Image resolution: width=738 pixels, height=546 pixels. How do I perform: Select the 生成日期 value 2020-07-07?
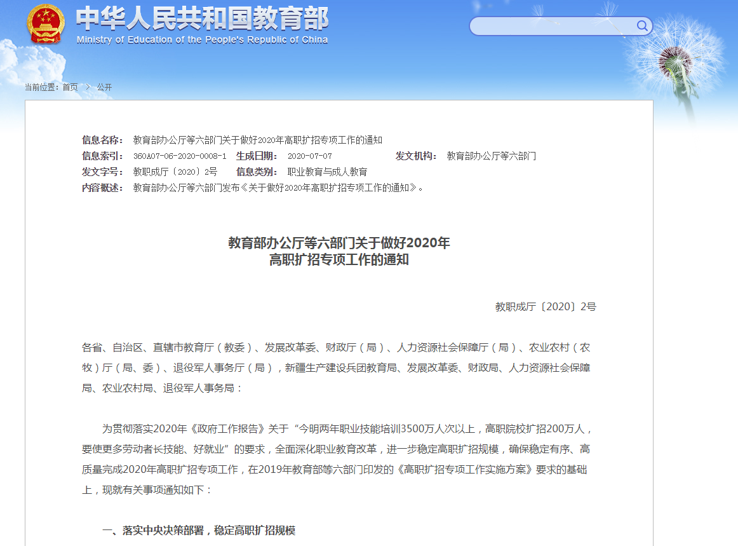point(310,156)
